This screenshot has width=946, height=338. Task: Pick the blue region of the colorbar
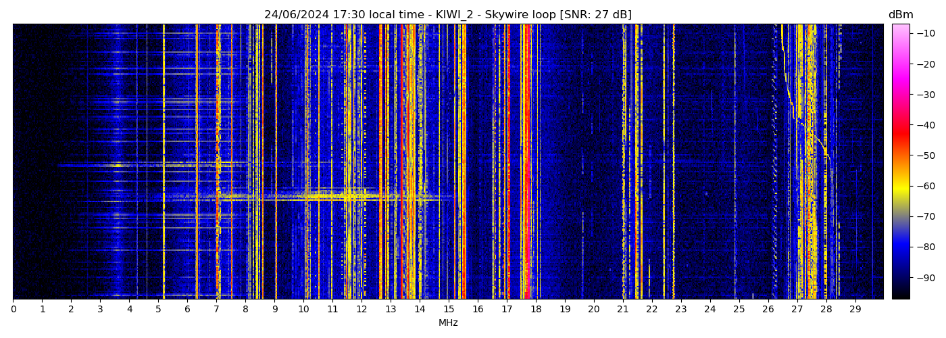pos(900,247)
